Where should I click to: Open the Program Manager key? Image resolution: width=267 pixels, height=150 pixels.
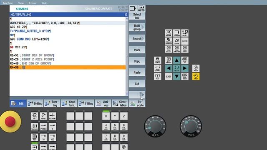coord(169,41)
